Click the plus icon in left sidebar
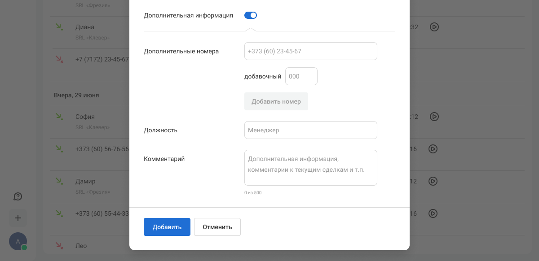This screenshot has height=261, width=539. pos(18,218)
